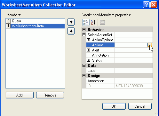The height and width of the screenshot is (116, 159).
Task: Expand the Alert property
Action: (88, 50)
